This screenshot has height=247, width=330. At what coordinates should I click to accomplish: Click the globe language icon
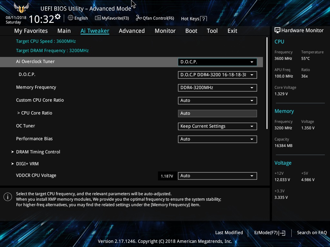point(71,18)
